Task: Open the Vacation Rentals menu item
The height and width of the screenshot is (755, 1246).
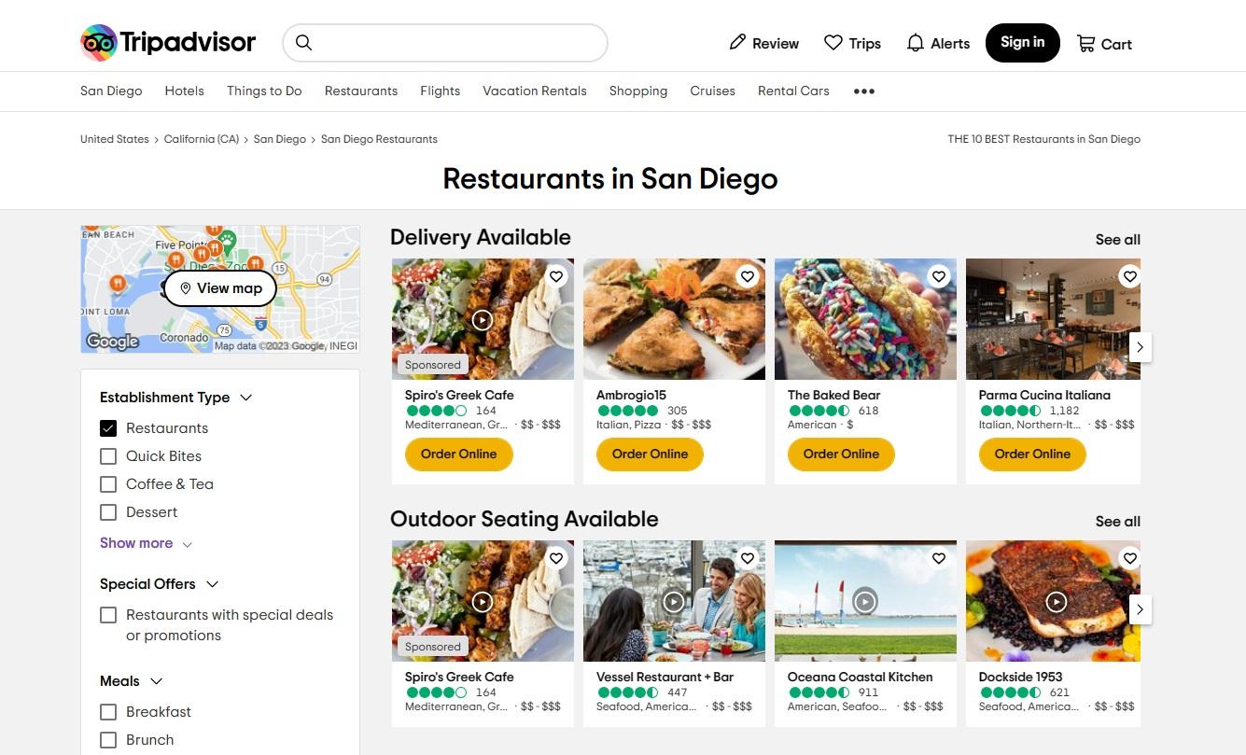Action: point(535,91)
